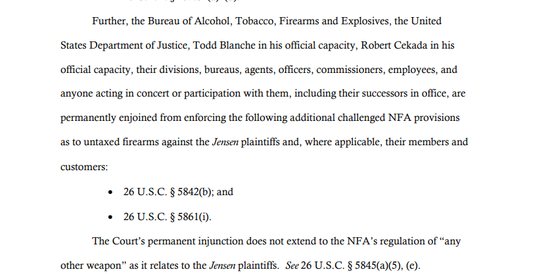The height and width of the screenshot is (274, 533).
Task: Click the citation "§ 5845(a)(5), (e)."
Action: click(384, 266)
